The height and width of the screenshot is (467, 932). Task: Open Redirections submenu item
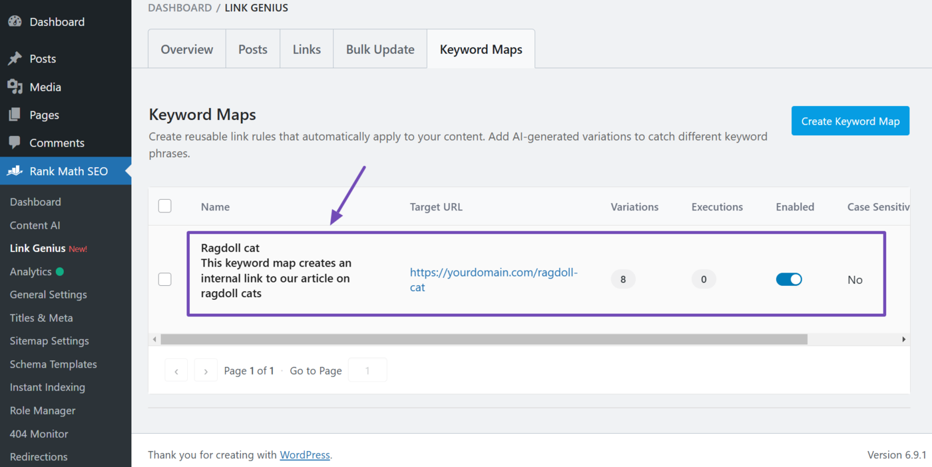[x=39, y=457]
